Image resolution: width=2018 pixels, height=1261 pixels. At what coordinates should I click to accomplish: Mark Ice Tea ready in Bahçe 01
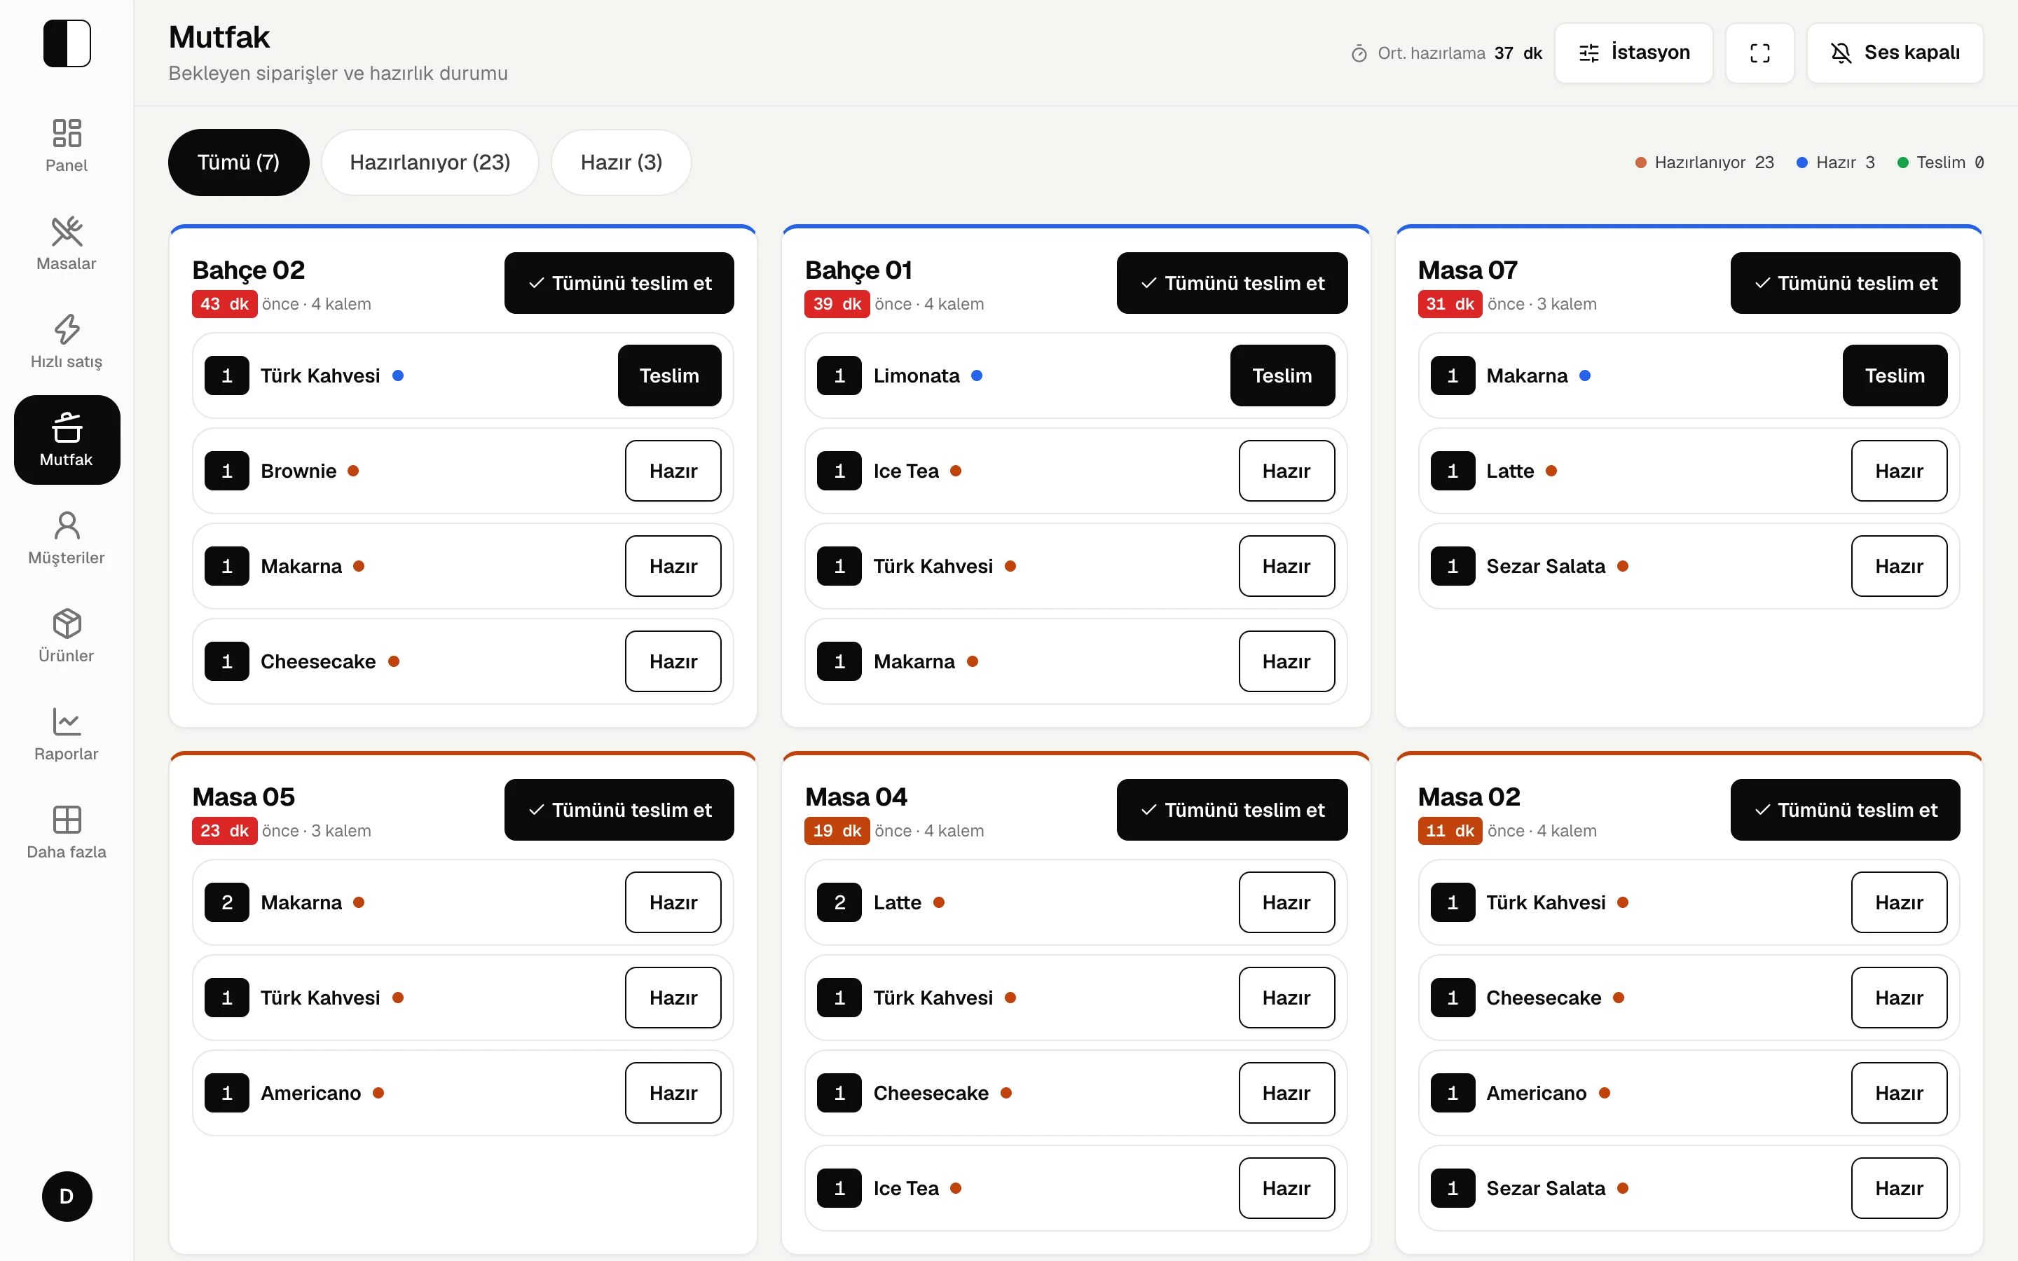tap(1286, 471)
